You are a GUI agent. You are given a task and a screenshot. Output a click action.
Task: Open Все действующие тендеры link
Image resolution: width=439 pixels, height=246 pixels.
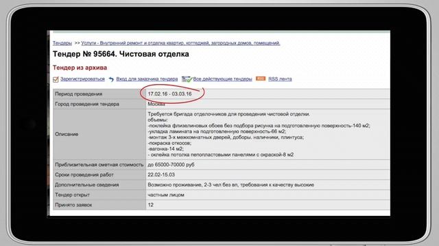pos(222,79)
